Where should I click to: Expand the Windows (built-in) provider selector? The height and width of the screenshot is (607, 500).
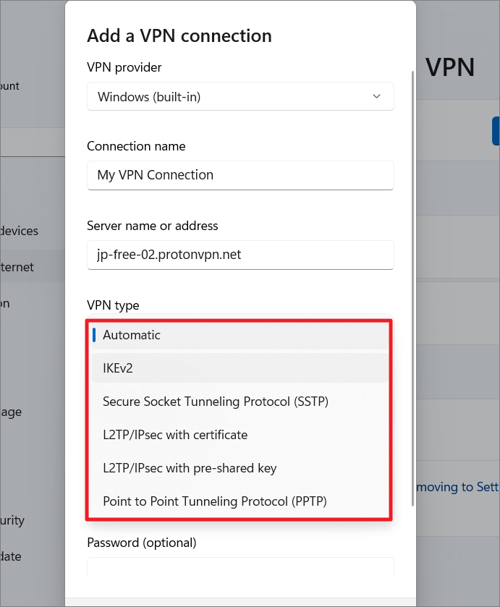click(x=240, y=95)
